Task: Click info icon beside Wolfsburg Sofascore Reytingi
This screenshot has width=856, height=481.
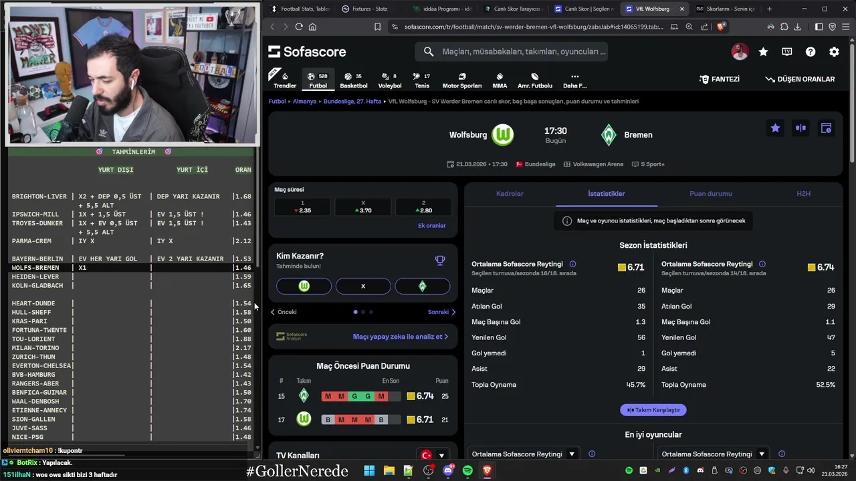Action: tap(572, 264)
